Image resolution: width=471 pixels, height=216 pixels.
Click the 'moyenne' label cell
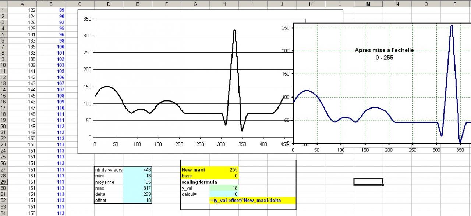(x=109, y=182)
